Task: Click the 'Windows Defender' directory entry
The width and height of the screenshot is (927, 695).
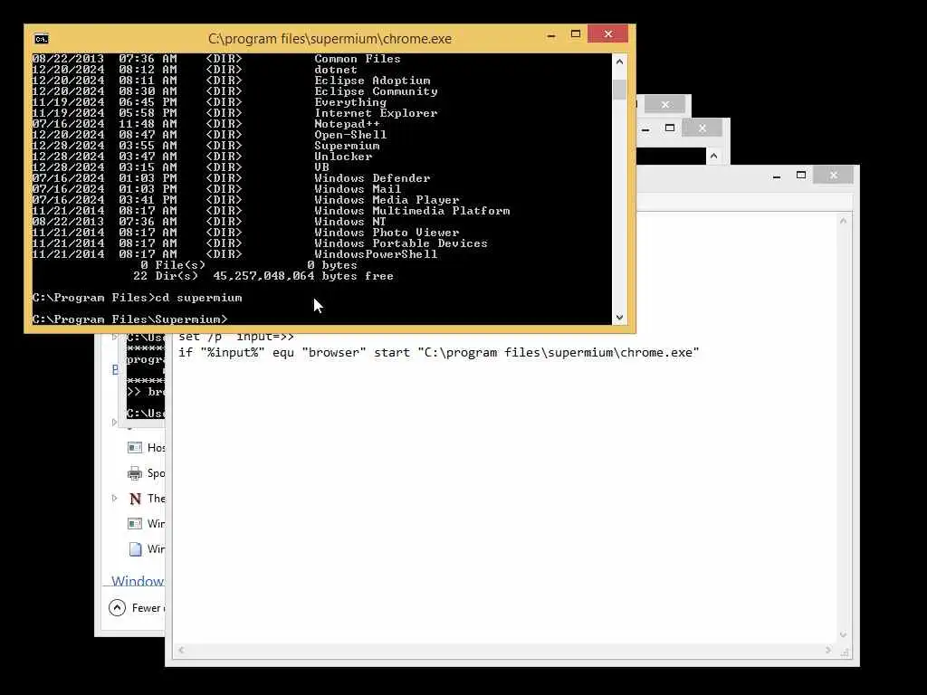Action: 372,178
